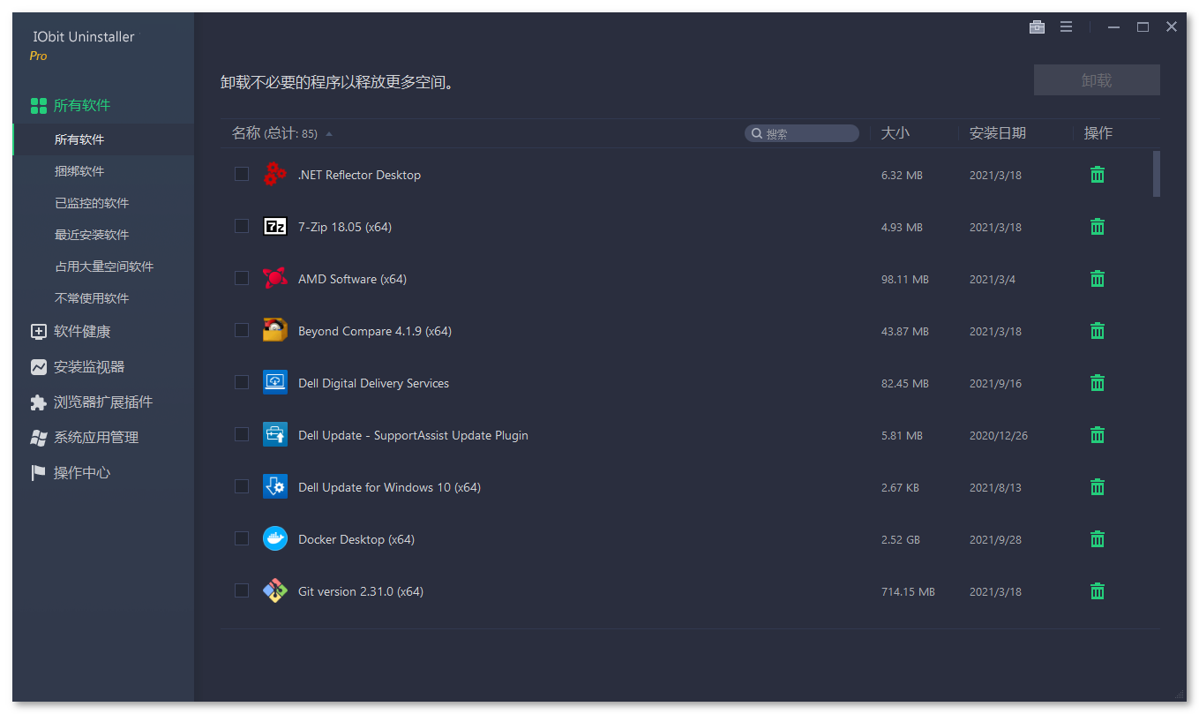The height and width of the screenshot is (714, 1199).
Task: Select the Beyond Compare 4.1.9 checkbox
Action: pyautogui.click(x=242, y=330)
